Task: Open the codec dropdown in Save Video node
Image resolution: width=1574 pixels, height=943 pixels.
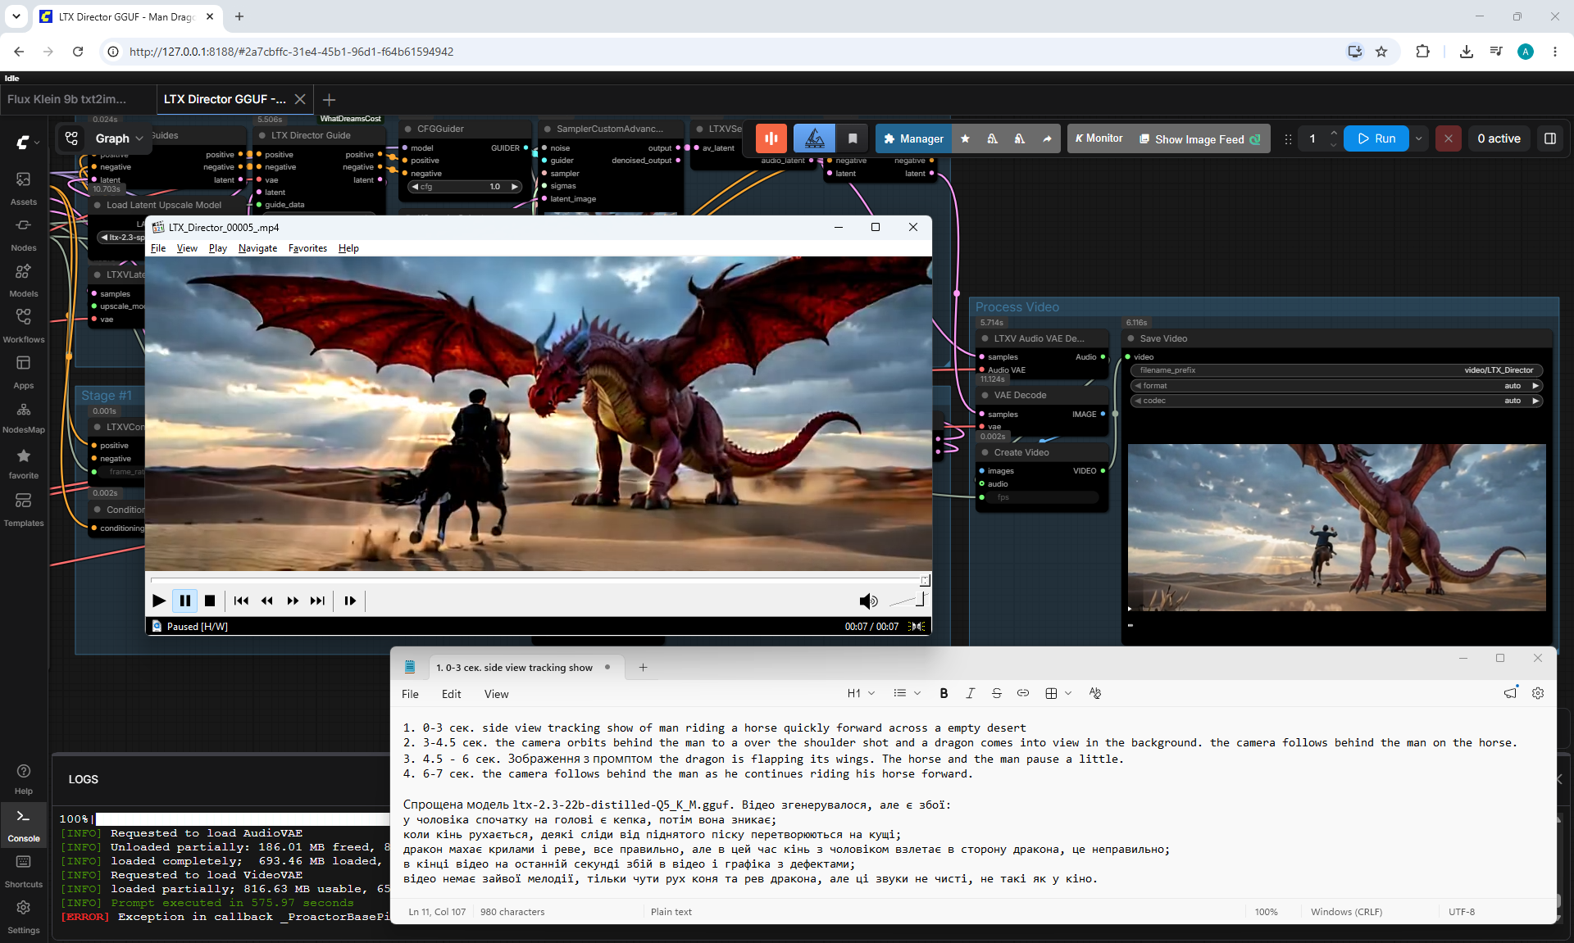Action: 1336,401
